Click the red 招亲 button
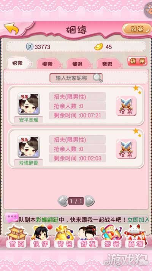Viewport: 152px width, 271px height. click(x=137, y=61)
